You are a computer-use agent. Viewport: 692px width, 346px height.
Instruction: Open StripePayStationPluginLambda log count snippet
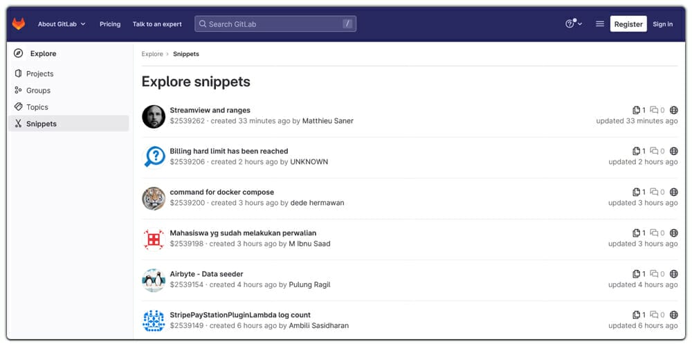coord(240,315)
